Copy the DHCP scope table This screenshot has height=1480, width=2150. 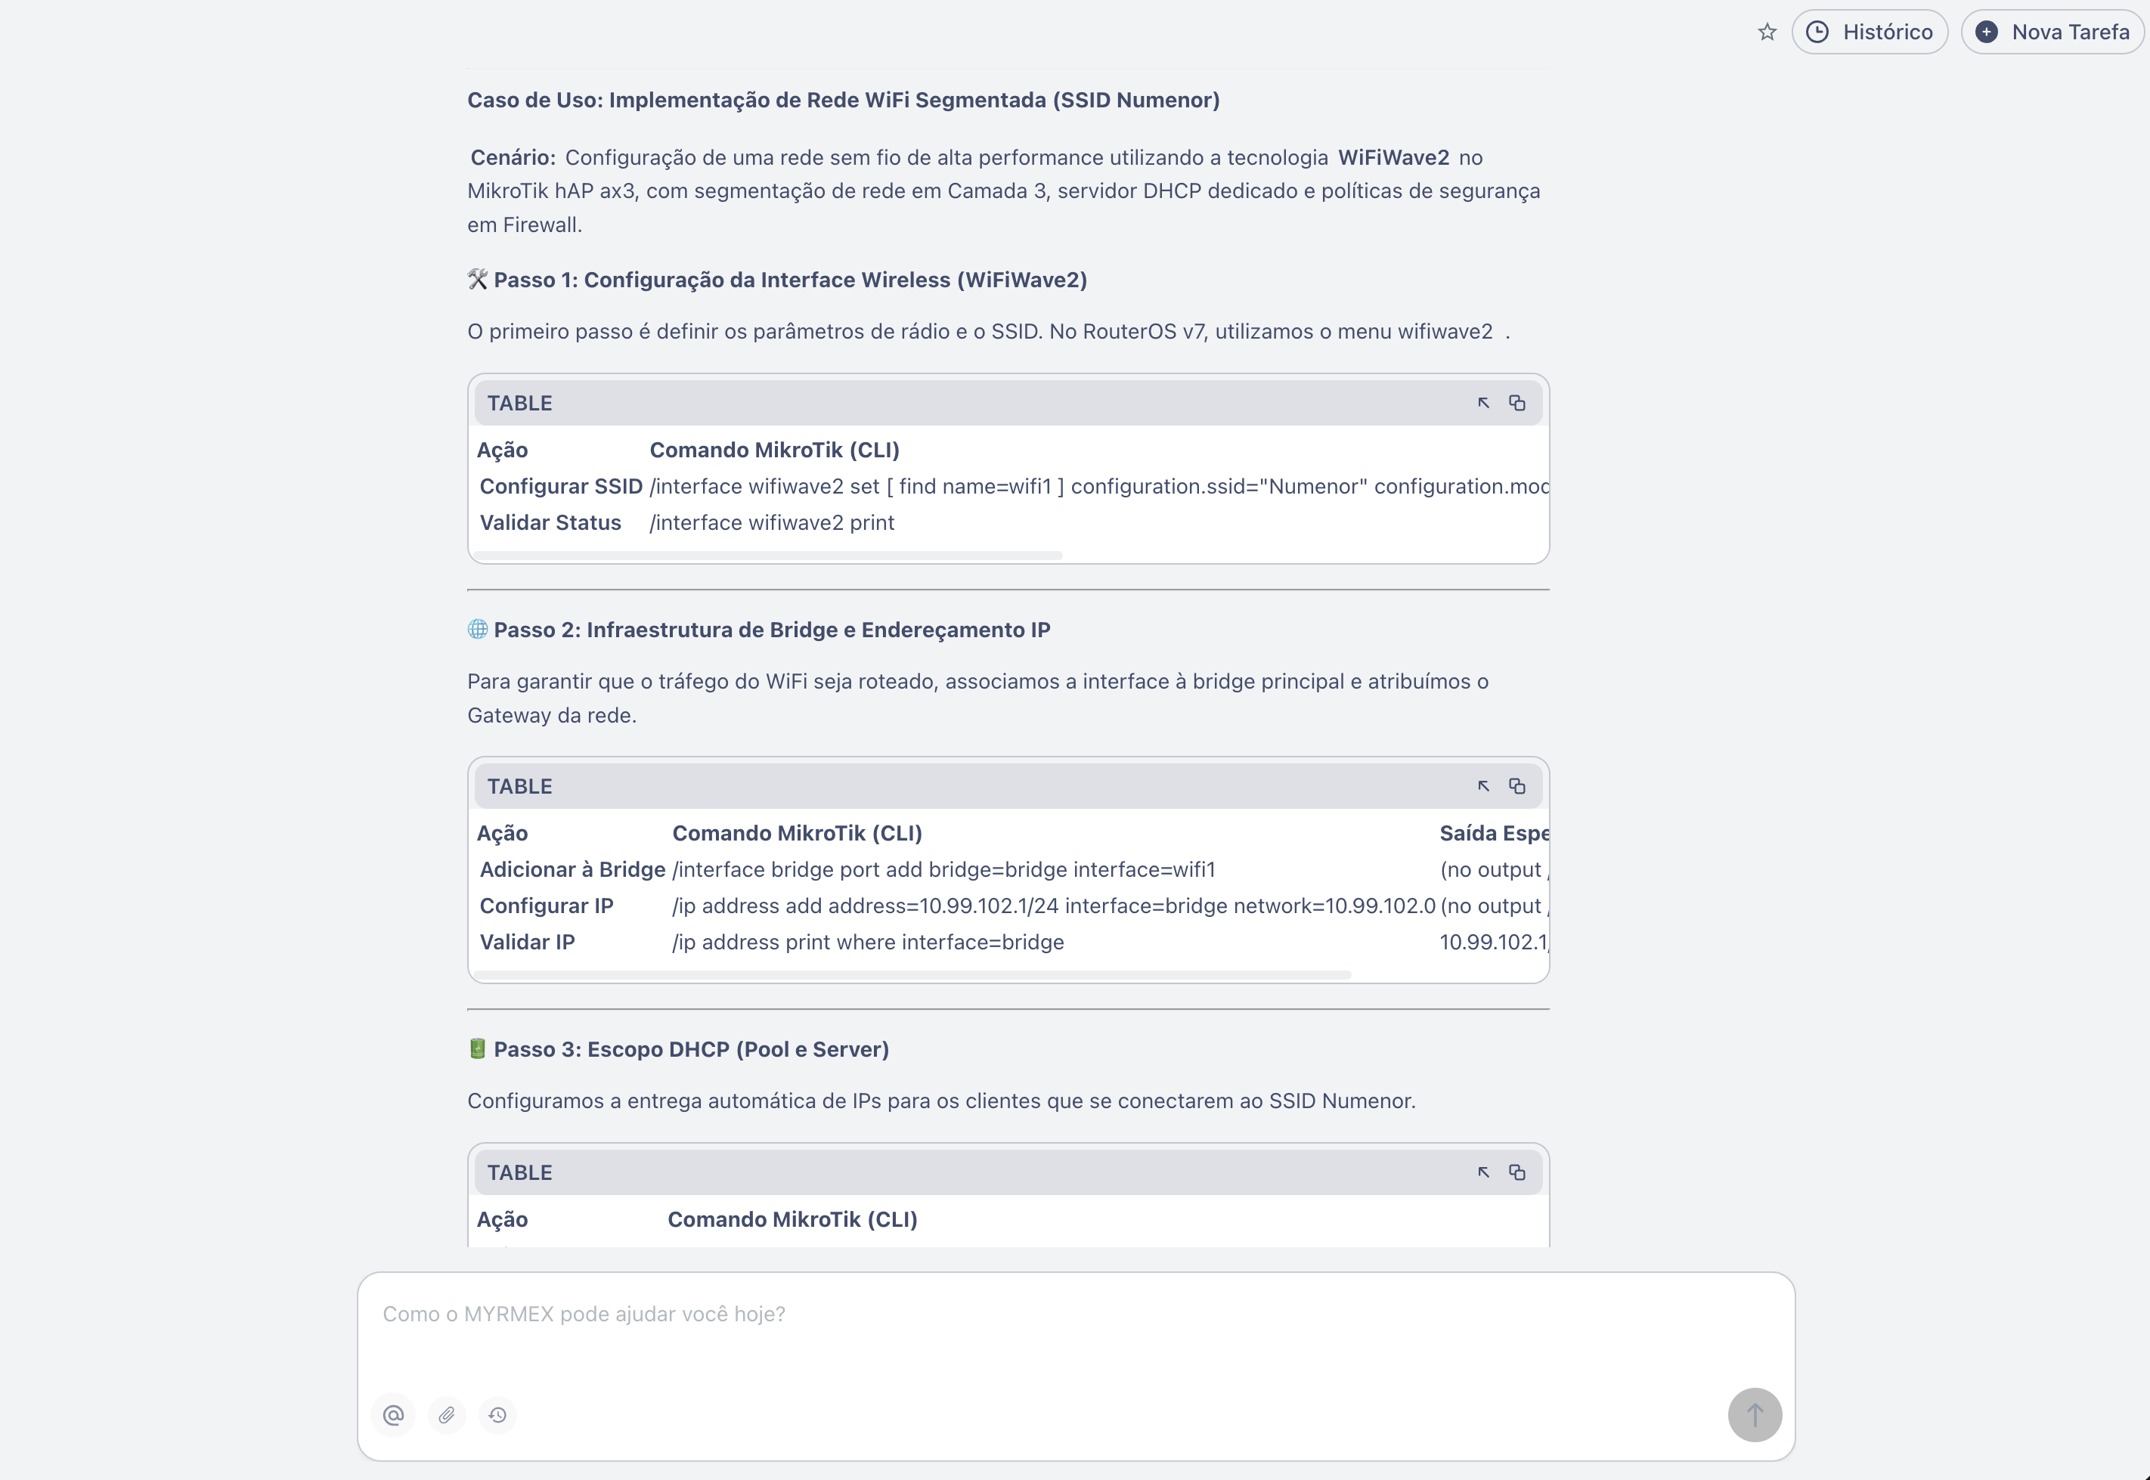pos(1518,1172)
